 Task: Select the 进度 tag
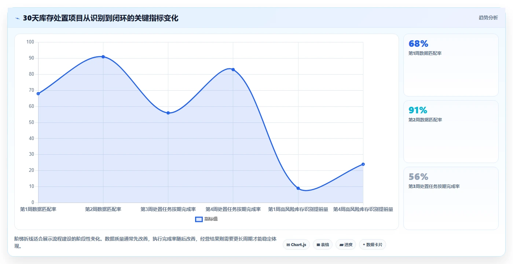[x=345, y=245]
